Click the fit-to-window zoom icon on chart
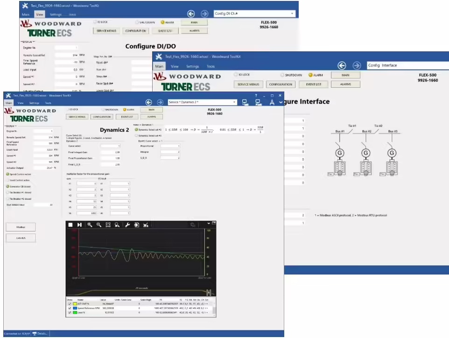Screen dimensions: 449x338 pos(108,225)
